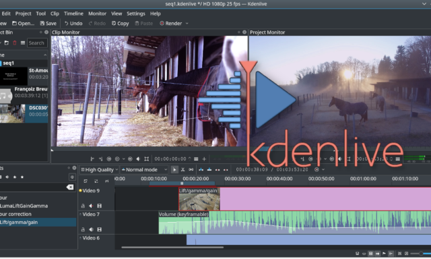The height and width of the screenshot is (259, 431).
Task: Mute audio in the Clip Monitor
Action: click(138, 159)
